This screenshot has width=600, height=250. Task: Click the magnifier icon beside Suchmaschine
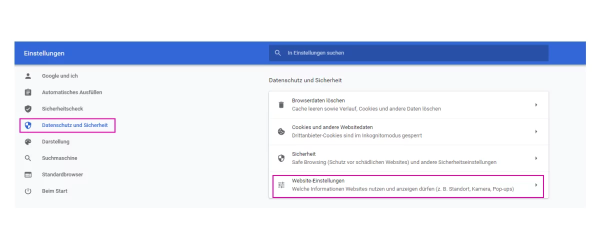28,158
